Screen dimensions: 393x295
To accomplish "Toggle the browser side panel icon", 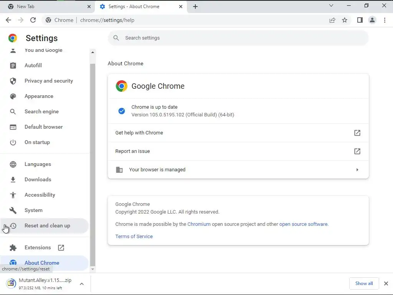I will 360,20.
